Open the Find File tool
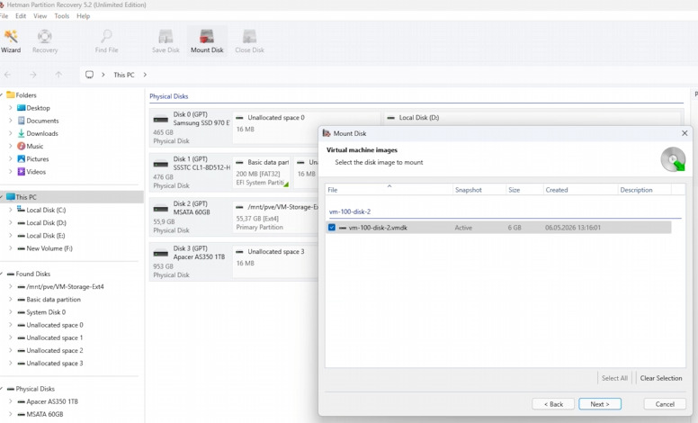The width and height of the screenshot is (698, 423). tap(106, 41)
